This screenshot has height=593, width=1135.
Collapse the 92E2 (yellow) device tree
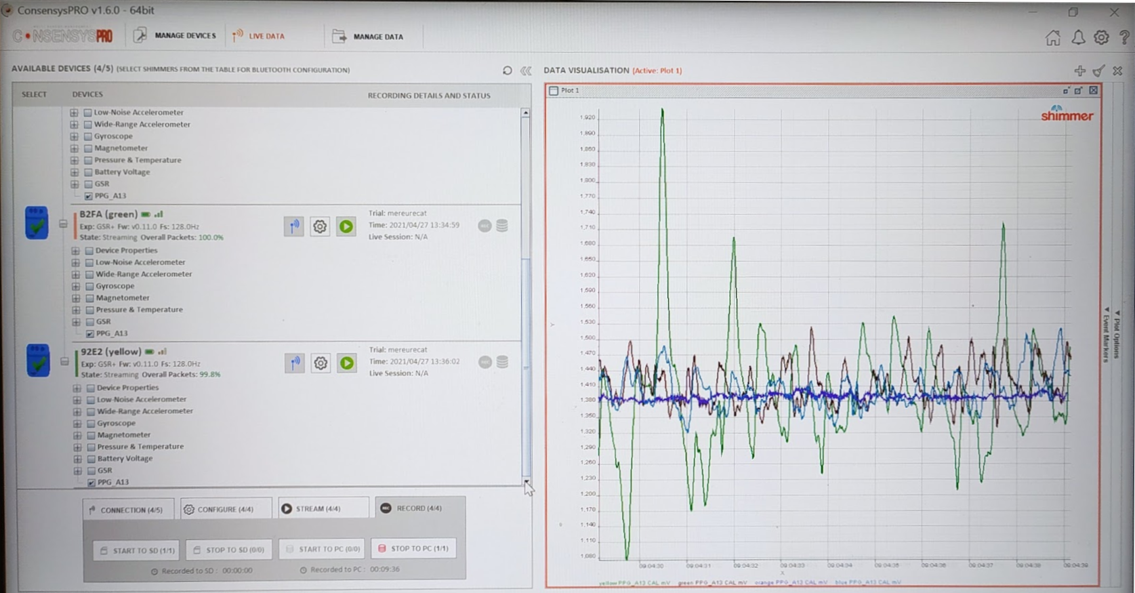(64, 361)
